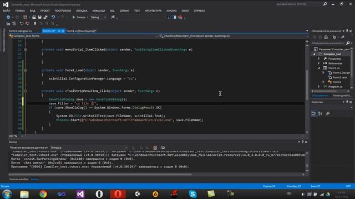Viewport: 355px width, 199px height.
Task: Click the red Opera icon in taskbar
Action: coord(118,194)
